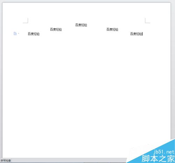Screen dimensions: 175x163
Task: Click the second-line 百度经验 left of center
Action: [x=56, y=29]
